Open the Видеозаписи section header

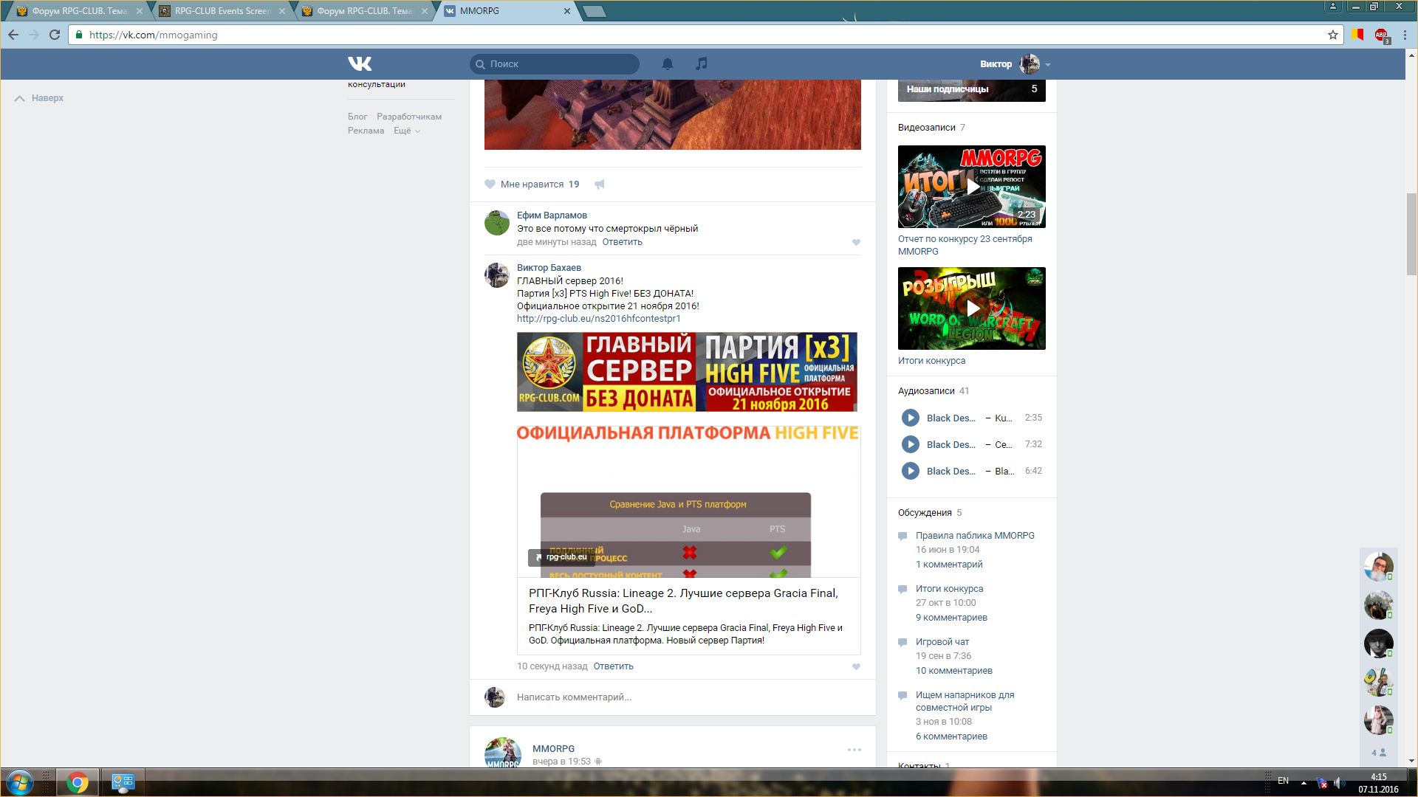coord(926,128)
